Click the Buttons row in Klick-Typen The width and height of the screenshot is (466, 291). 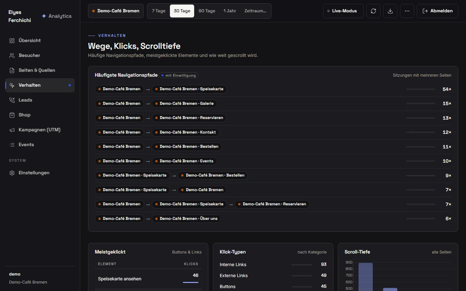[x=273, y=286]
